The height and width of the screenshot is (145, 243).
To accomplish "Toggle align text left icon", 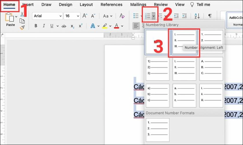I will 136,26.
